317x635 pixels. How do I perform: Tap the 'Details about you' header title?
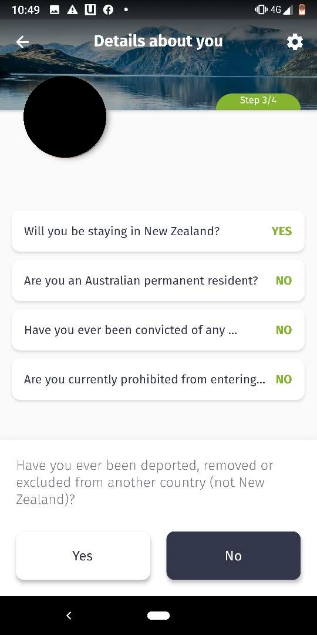point(158,41)
